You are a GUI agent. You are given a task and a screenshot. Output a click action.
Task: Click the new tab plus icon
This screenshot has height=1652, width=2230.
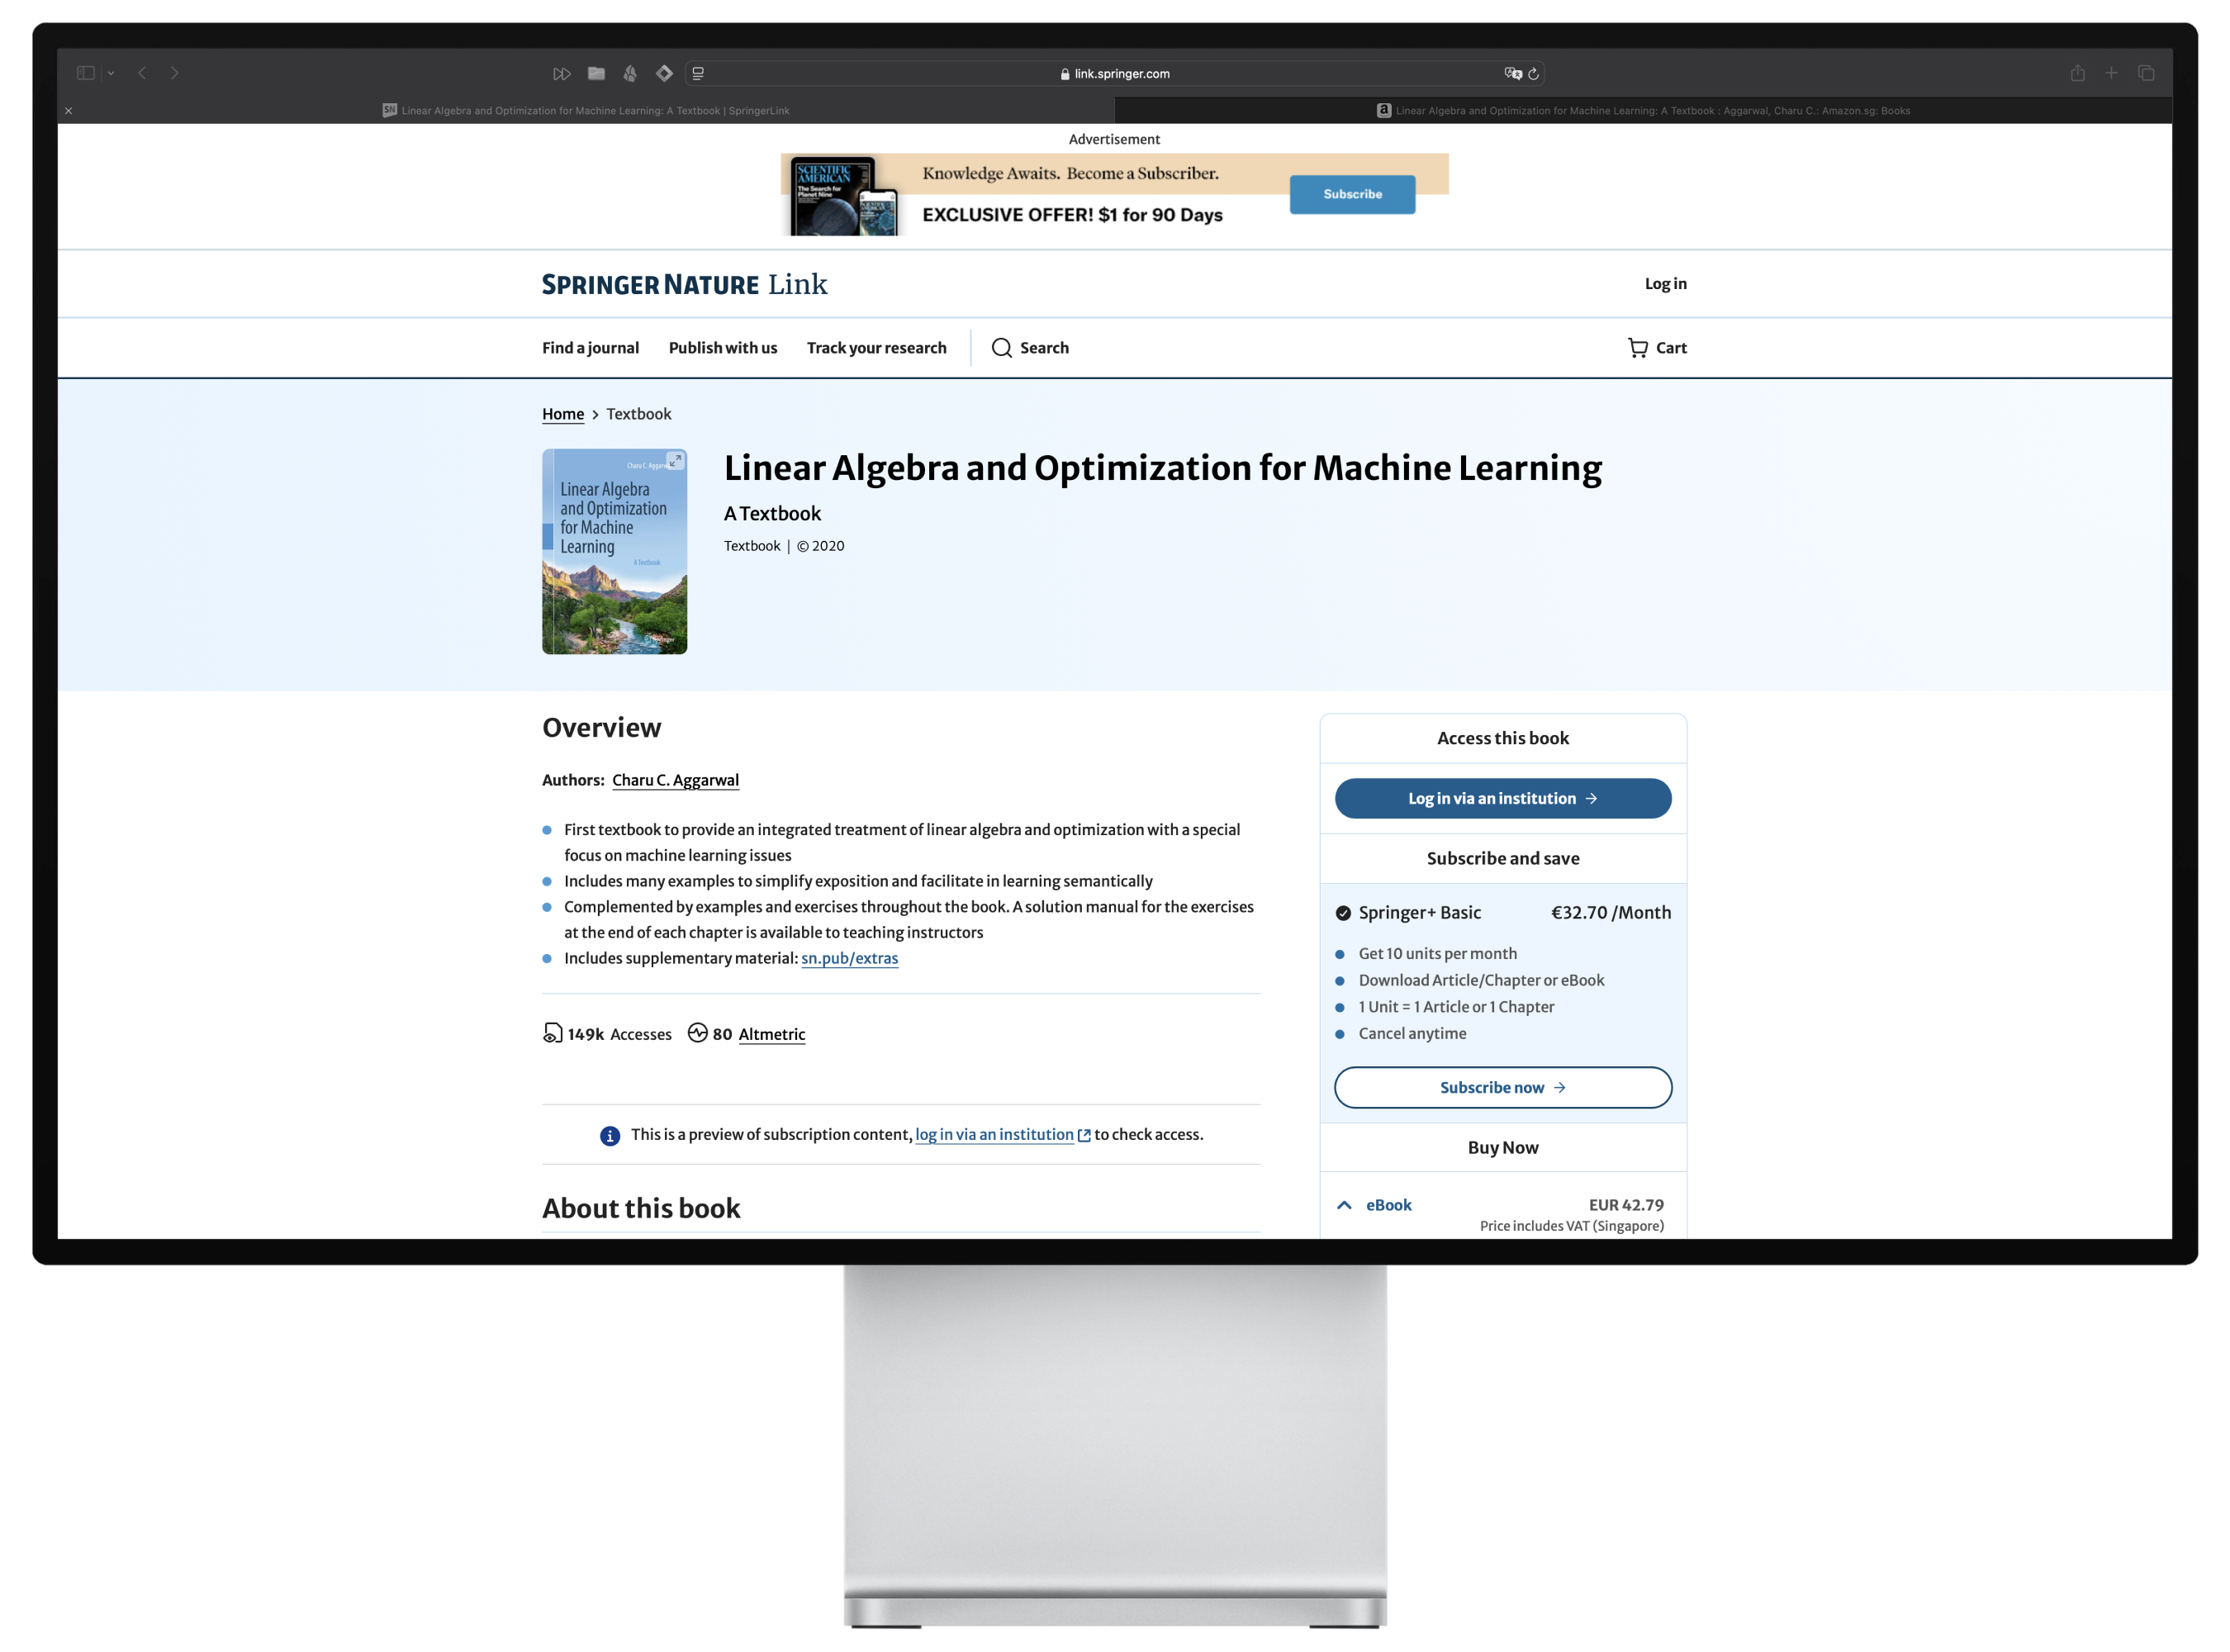point(2111,73)
